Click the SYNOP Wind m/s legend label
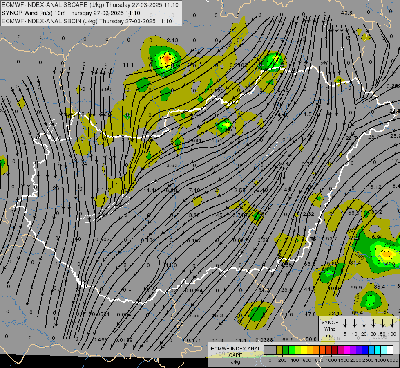The height and width of the screenshot is (368, 400). click(330, 329)
